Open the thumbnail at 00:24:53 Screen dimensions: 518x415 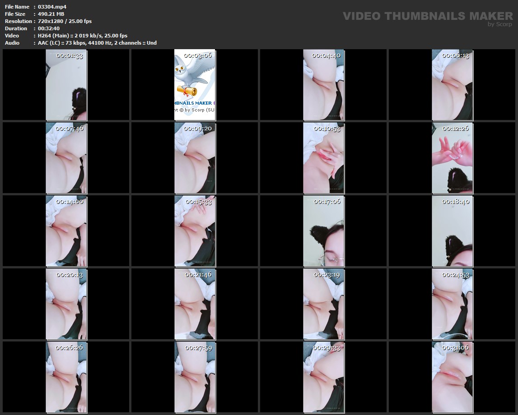pyautogui.click(x=452, y=304)
